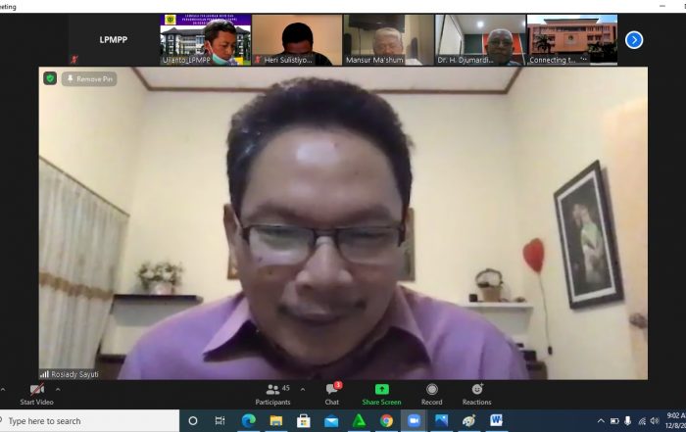Click the microphone tray icon
Image resolution: width=686 pixels, height=432 pixels.
coord(628,421)
